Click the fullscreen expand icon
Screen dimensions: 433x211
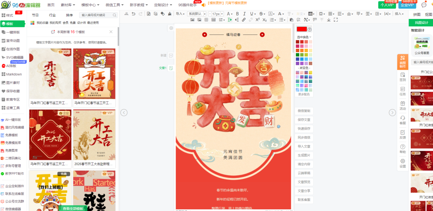[x=336, y=20]
